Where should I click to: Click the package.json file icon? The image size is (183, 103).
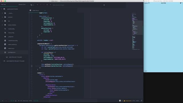tap(5, 52)
